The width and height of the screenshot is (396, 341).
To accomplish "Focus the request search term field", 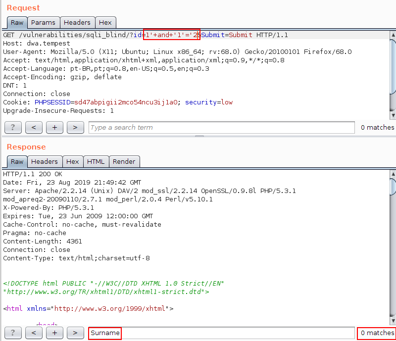I will point(222,128).
